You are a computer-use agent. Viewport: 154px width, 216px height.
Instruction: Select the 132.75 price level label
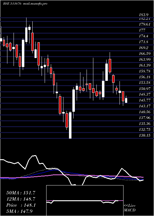tap(145, 130)
